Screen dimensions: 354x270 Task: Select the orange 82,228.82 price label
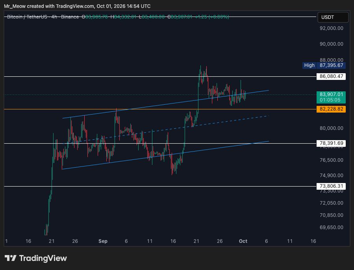coord(331,109)
